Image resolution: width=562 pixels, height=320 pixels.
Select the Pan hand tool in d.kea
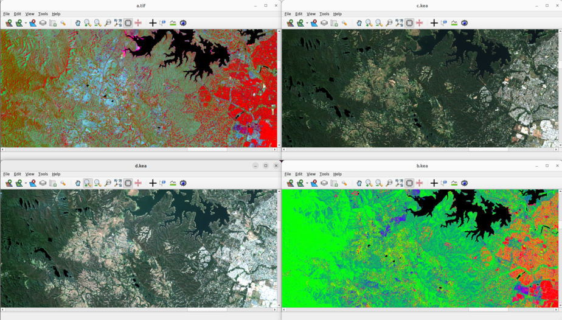77,183
